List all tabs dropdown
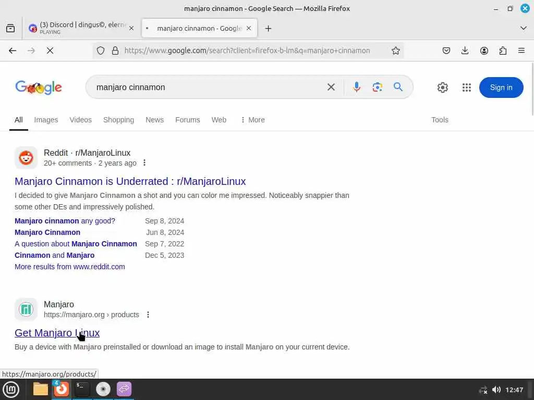This screenshot has width=534, height=400. coord(524,28)
